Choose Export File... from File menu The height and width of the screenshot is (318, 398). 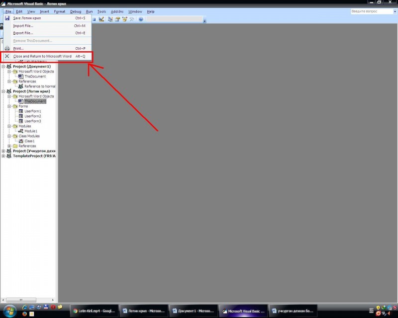pos(47,33)
